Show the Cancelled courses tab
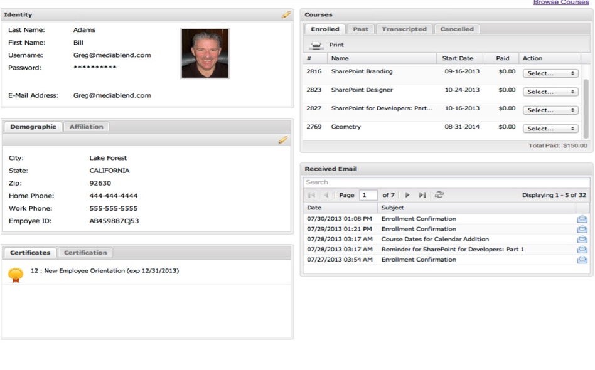The height and width of the screenshot is (370, 595). 457,29
